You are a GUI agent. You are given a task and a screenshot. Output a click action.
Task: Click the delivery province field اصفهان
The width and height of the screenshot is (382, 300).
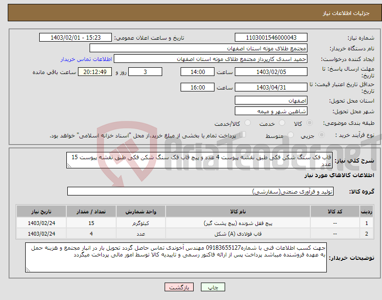[x=271, y=100]
